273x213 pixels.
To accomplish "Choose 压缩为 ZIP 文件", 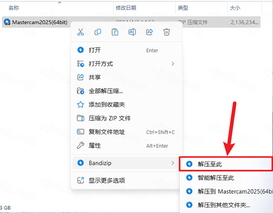I will (126, 118).
